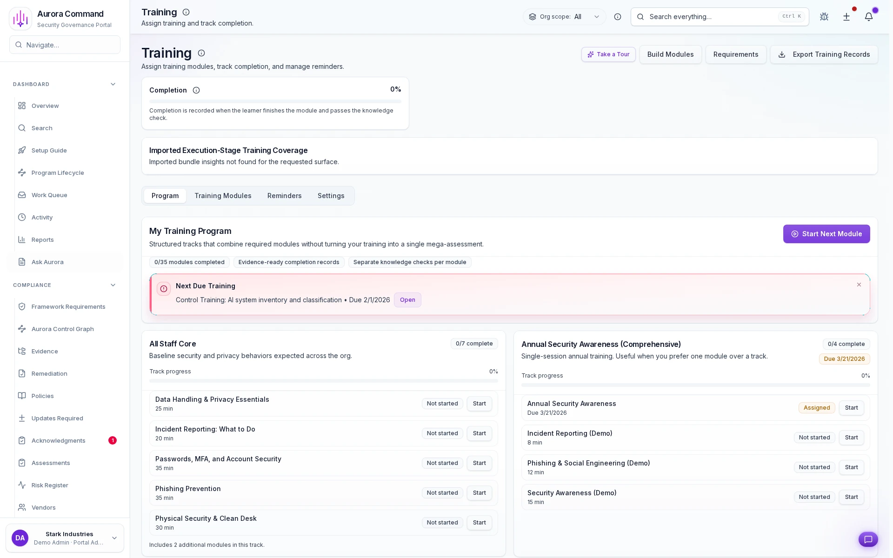Open the Ask Aurora sidebar item

pyautogui.click(x=47, y=262)
